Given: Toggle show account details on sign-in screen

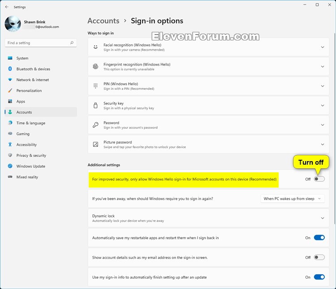Looking at the screenshot, I should 319,257.
